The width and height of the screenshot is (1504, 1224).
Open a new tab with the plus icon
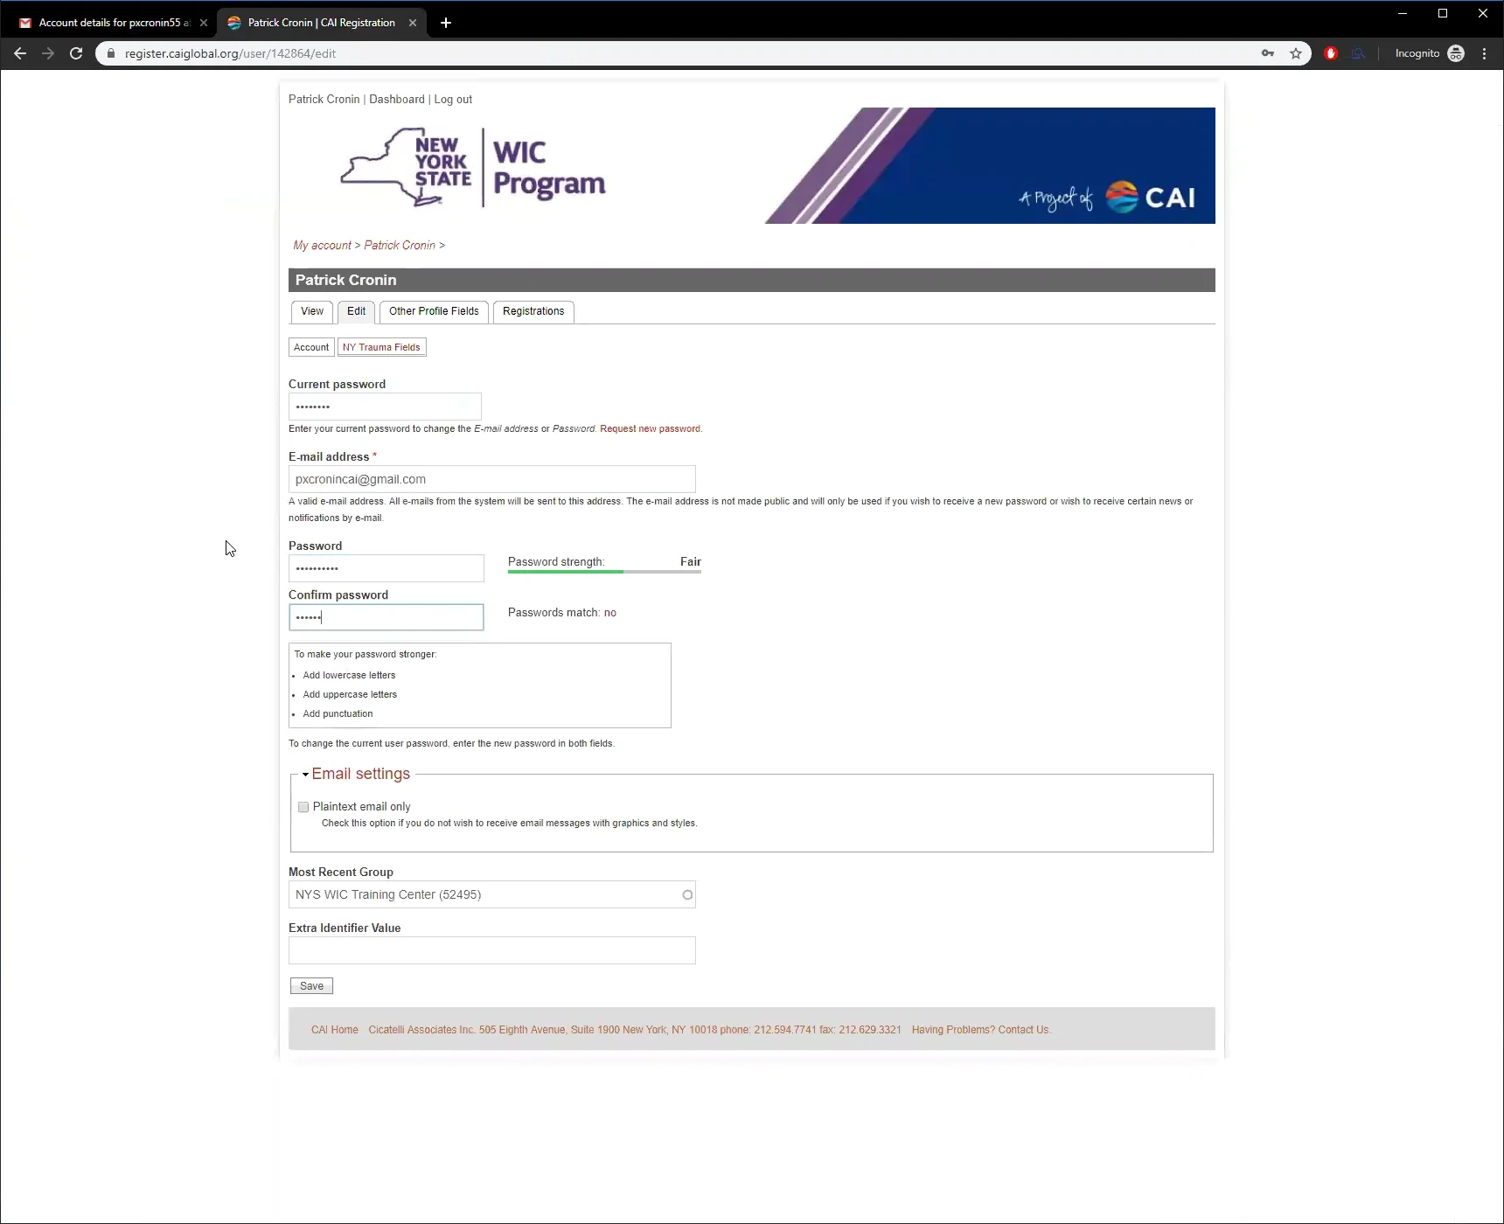[x=446, y=23]
